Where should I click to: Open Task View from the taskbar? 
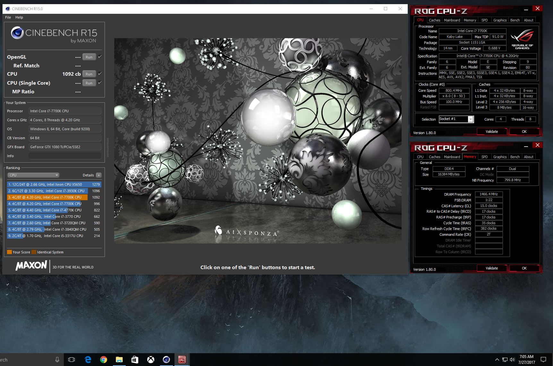(72, 360)
